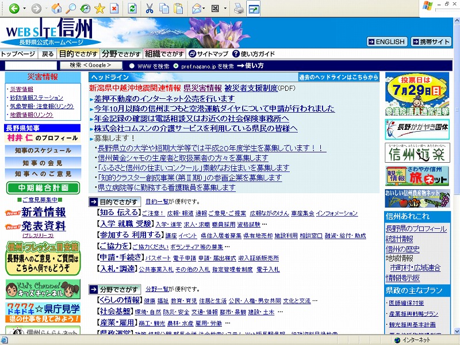
Task: Click the Refresh page icon
Action: (133, 9)
